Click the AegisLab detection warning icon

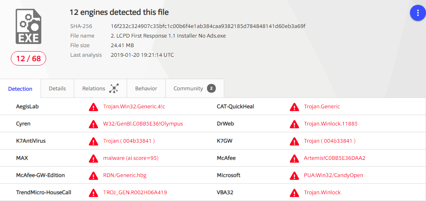[x=93, y=107]
